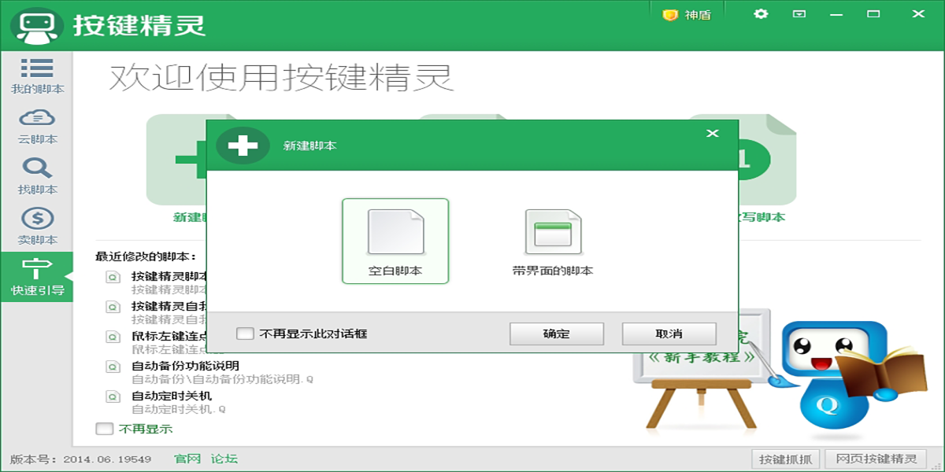945x472 pixels.
Task: Open the minimize-to-tray dropdown arrow
Action: (797, 13)
